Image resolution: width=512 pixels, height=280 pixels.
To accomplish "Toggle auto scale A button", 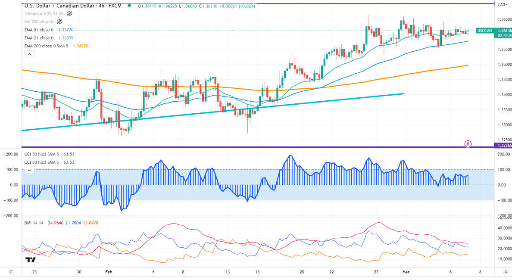I will pyautogui.click(x=505, y=272).
